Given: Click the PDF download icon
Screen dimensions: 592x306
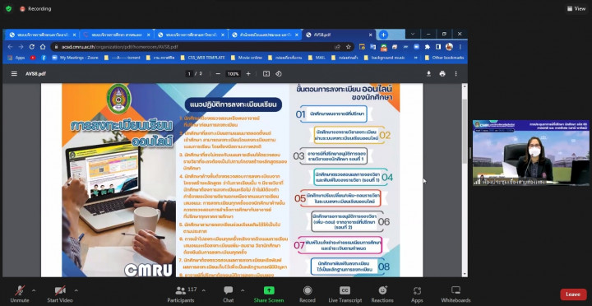Looking at the screenshot, I should (x=428, y=74).
